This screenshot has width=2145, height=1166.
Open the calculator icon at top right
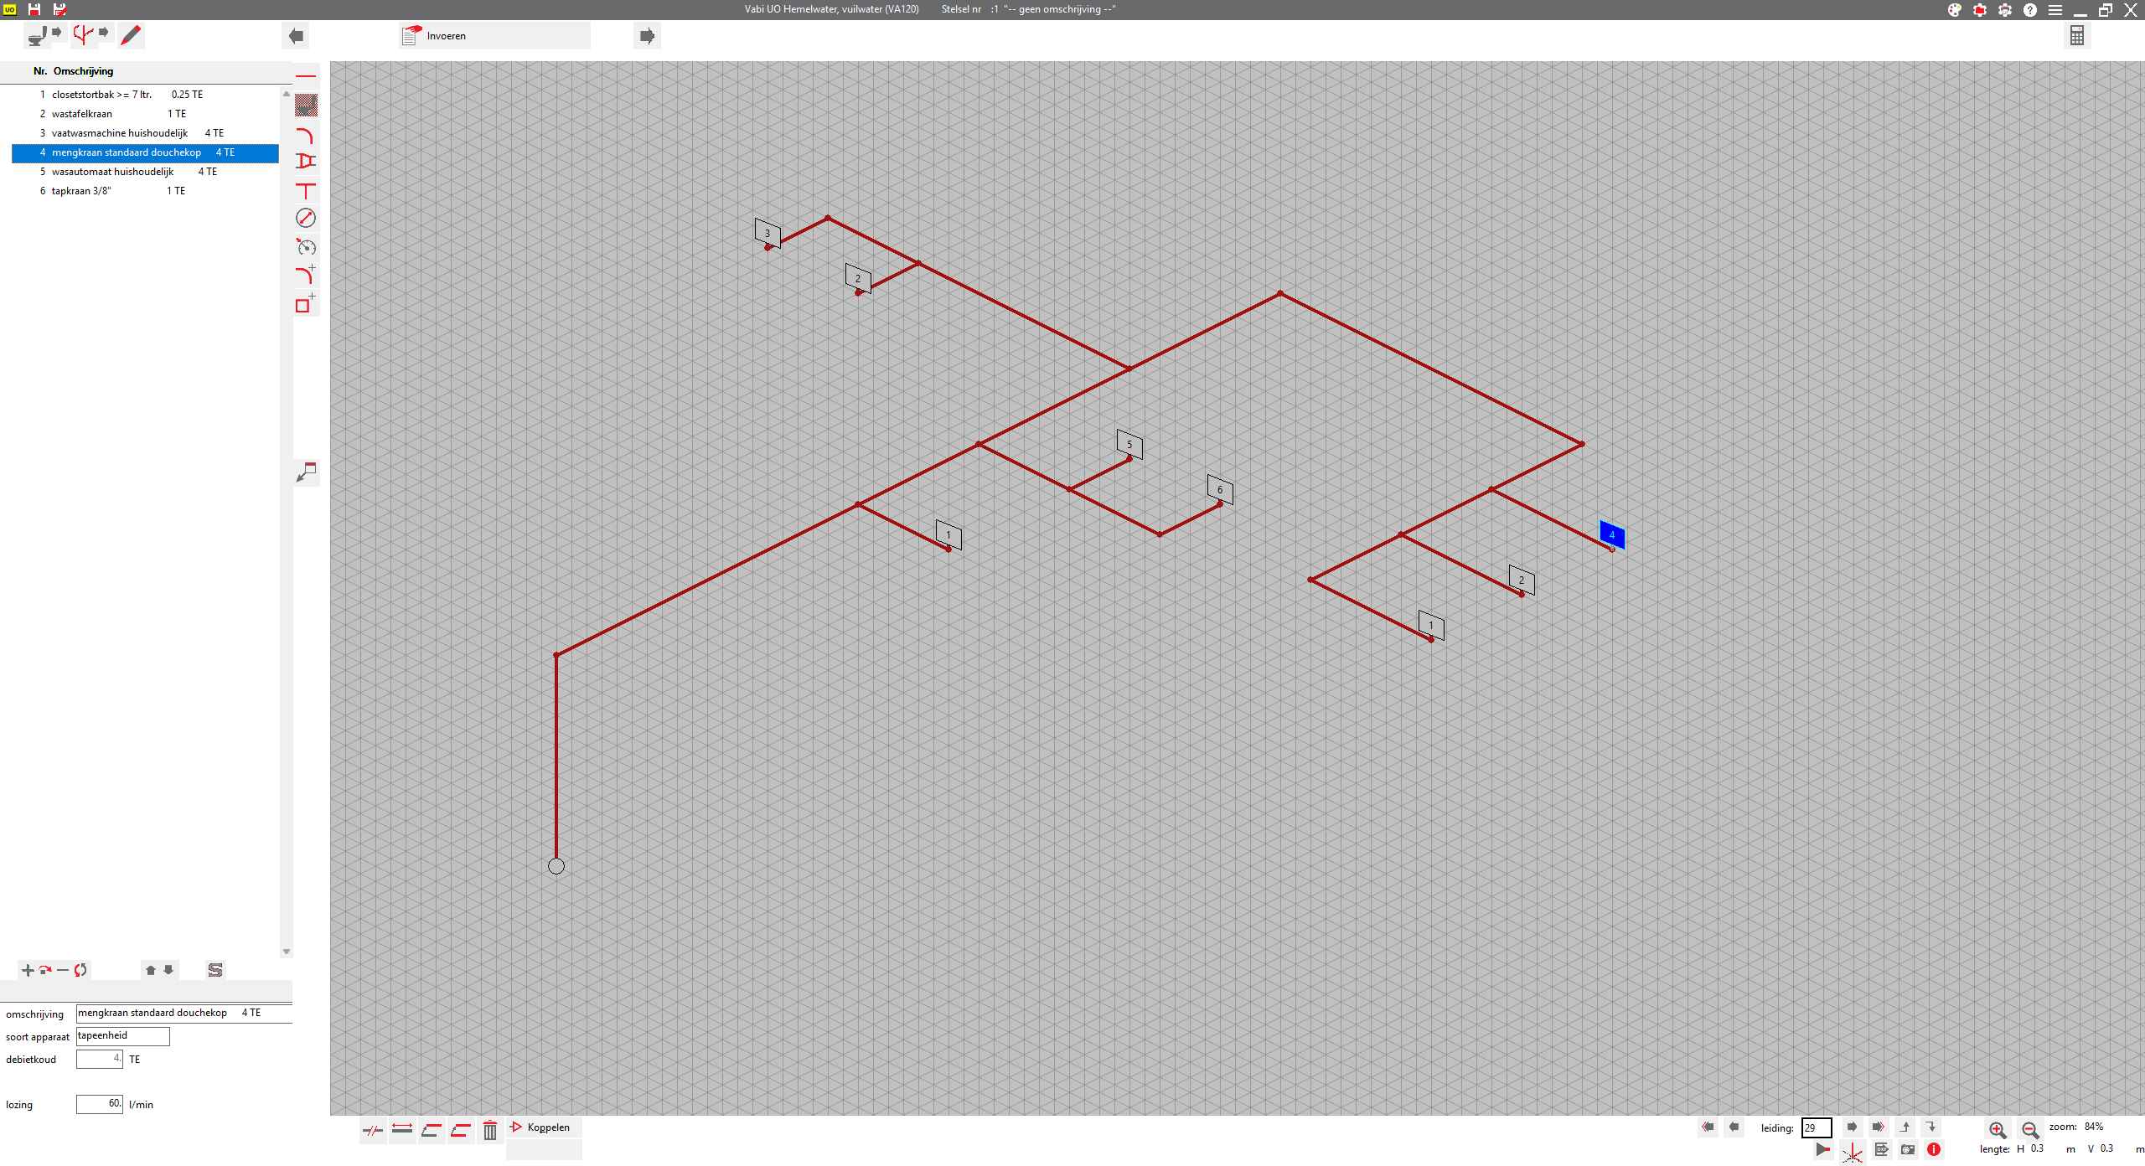click(x=2076, y=35)
